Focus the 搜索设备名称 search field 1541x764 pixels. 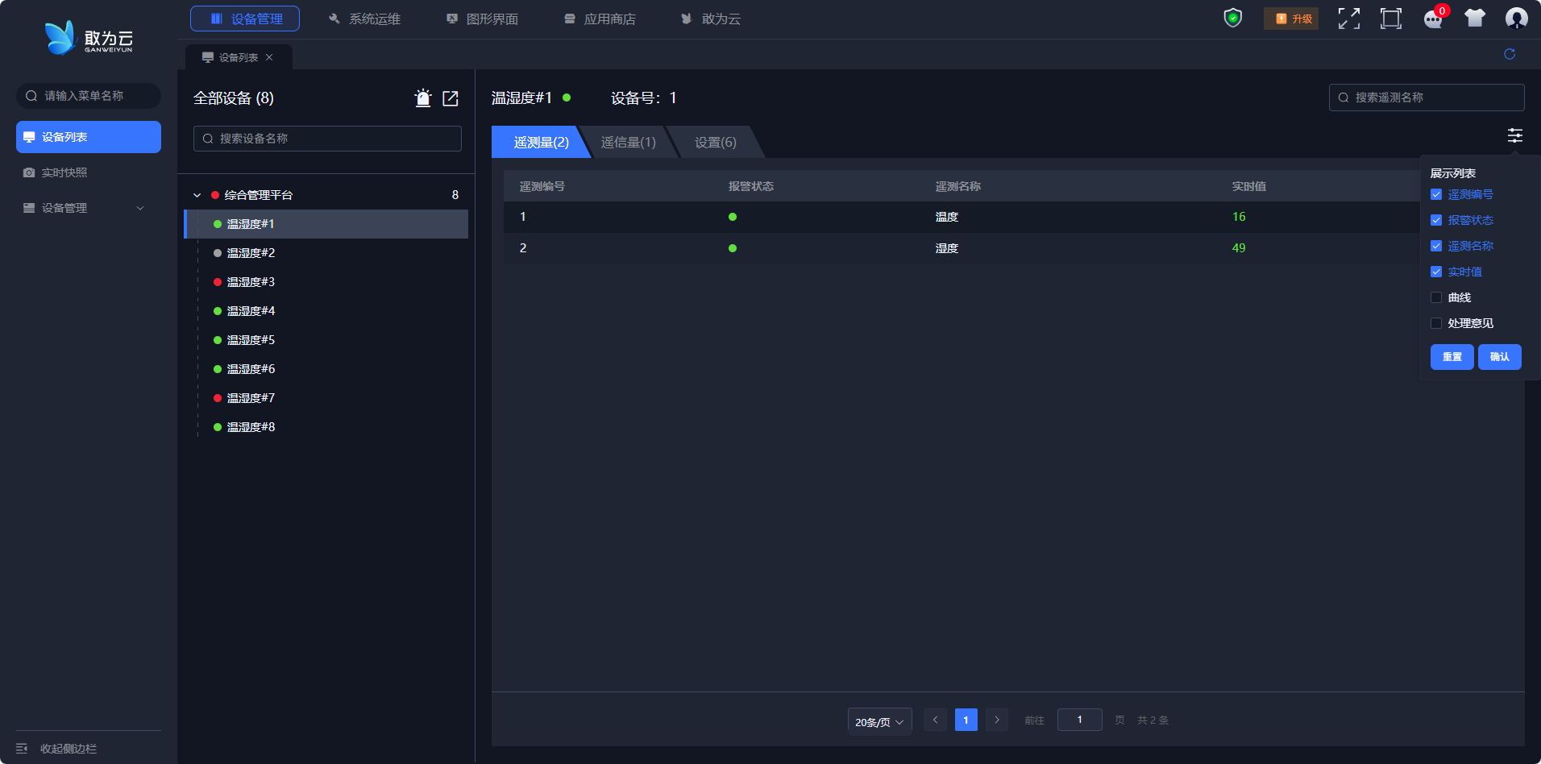click(x=327, y=139)
